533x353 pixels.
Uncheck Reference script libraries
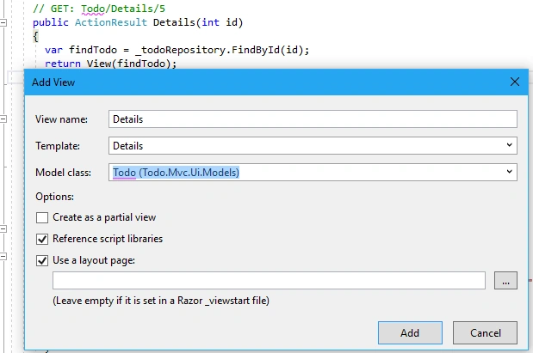[42, 239]
